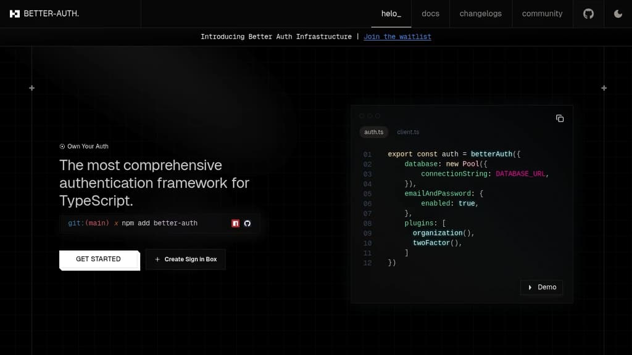Click the GitHub icon in the top navbar

click(x=588, y=14)
